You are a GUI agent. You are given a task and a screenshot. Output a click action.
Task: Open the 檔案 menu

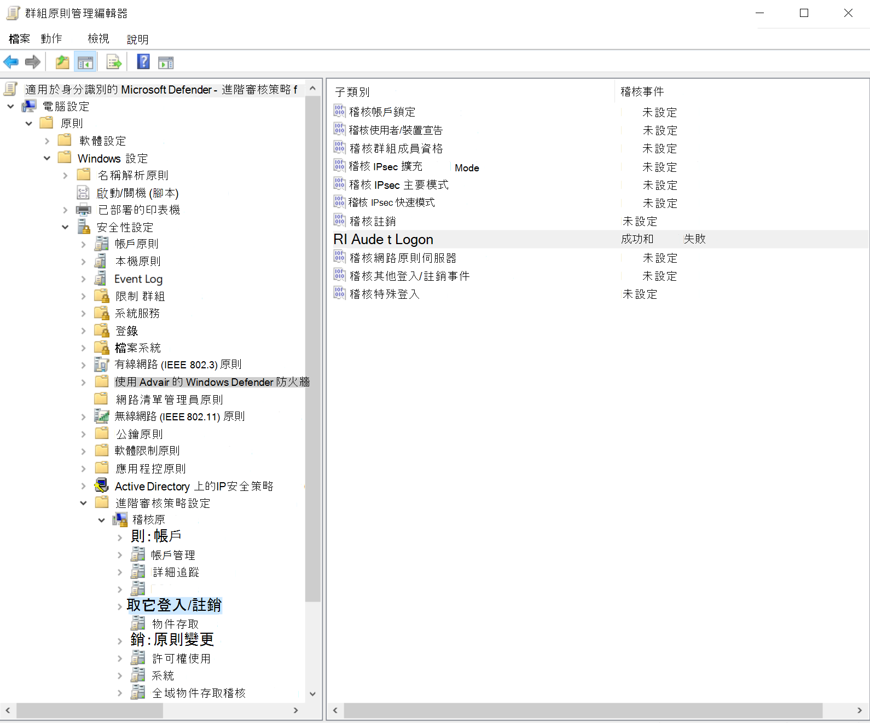click(x=20, y=39)
